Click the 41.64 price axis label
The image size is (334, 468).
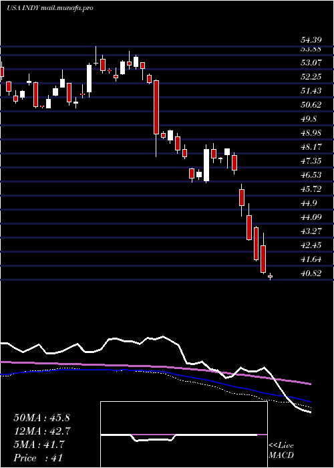tap(311, 259)
